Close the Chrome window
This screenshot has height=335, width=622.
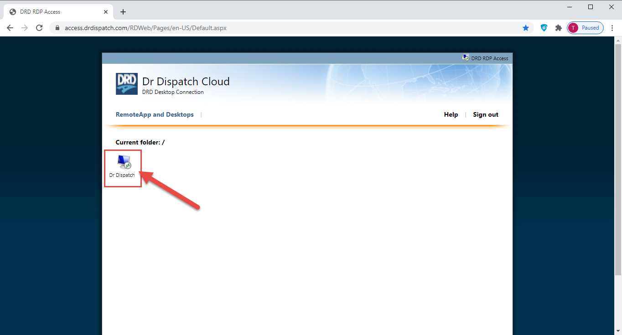[x=611, y=7]
